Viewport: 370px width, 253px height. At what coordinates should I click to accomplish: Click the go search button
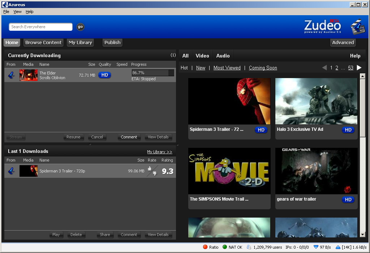[x=80, y=27]
